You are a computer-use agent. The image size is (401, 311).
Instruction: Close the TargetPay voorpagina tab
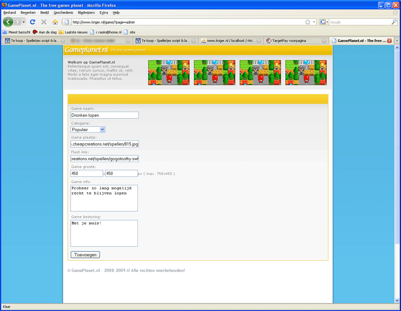click(x=324, y=40)
